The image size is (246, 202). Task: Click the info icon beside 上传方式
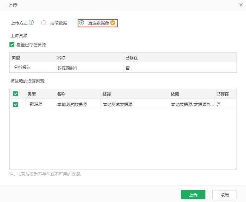click(31, 23)
